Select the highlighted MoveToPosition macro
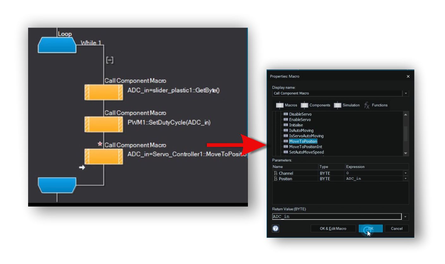 [x=303, y=141]
